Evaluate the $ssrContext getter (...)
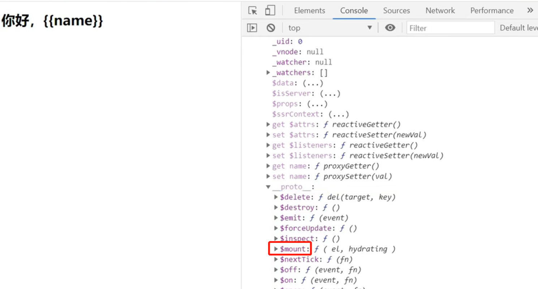Viewport: 538px width, 289px height. click(339, 114)
